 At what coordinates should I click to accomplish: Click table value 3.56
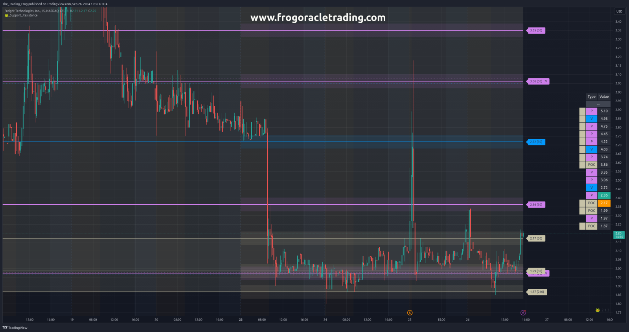pyautogui.click(x=604, y=165)
